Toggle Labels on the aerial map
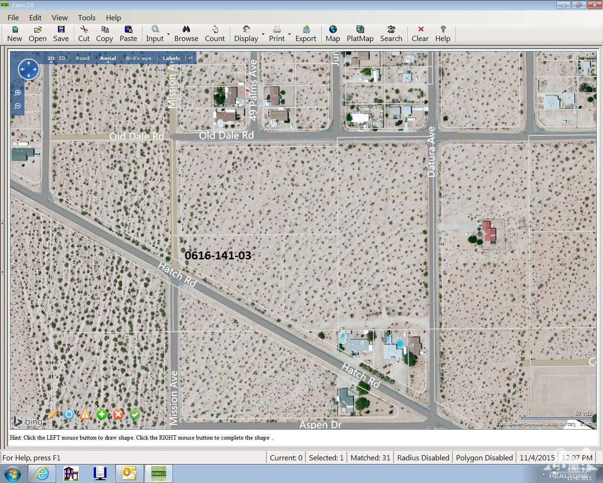 [171, 58]
